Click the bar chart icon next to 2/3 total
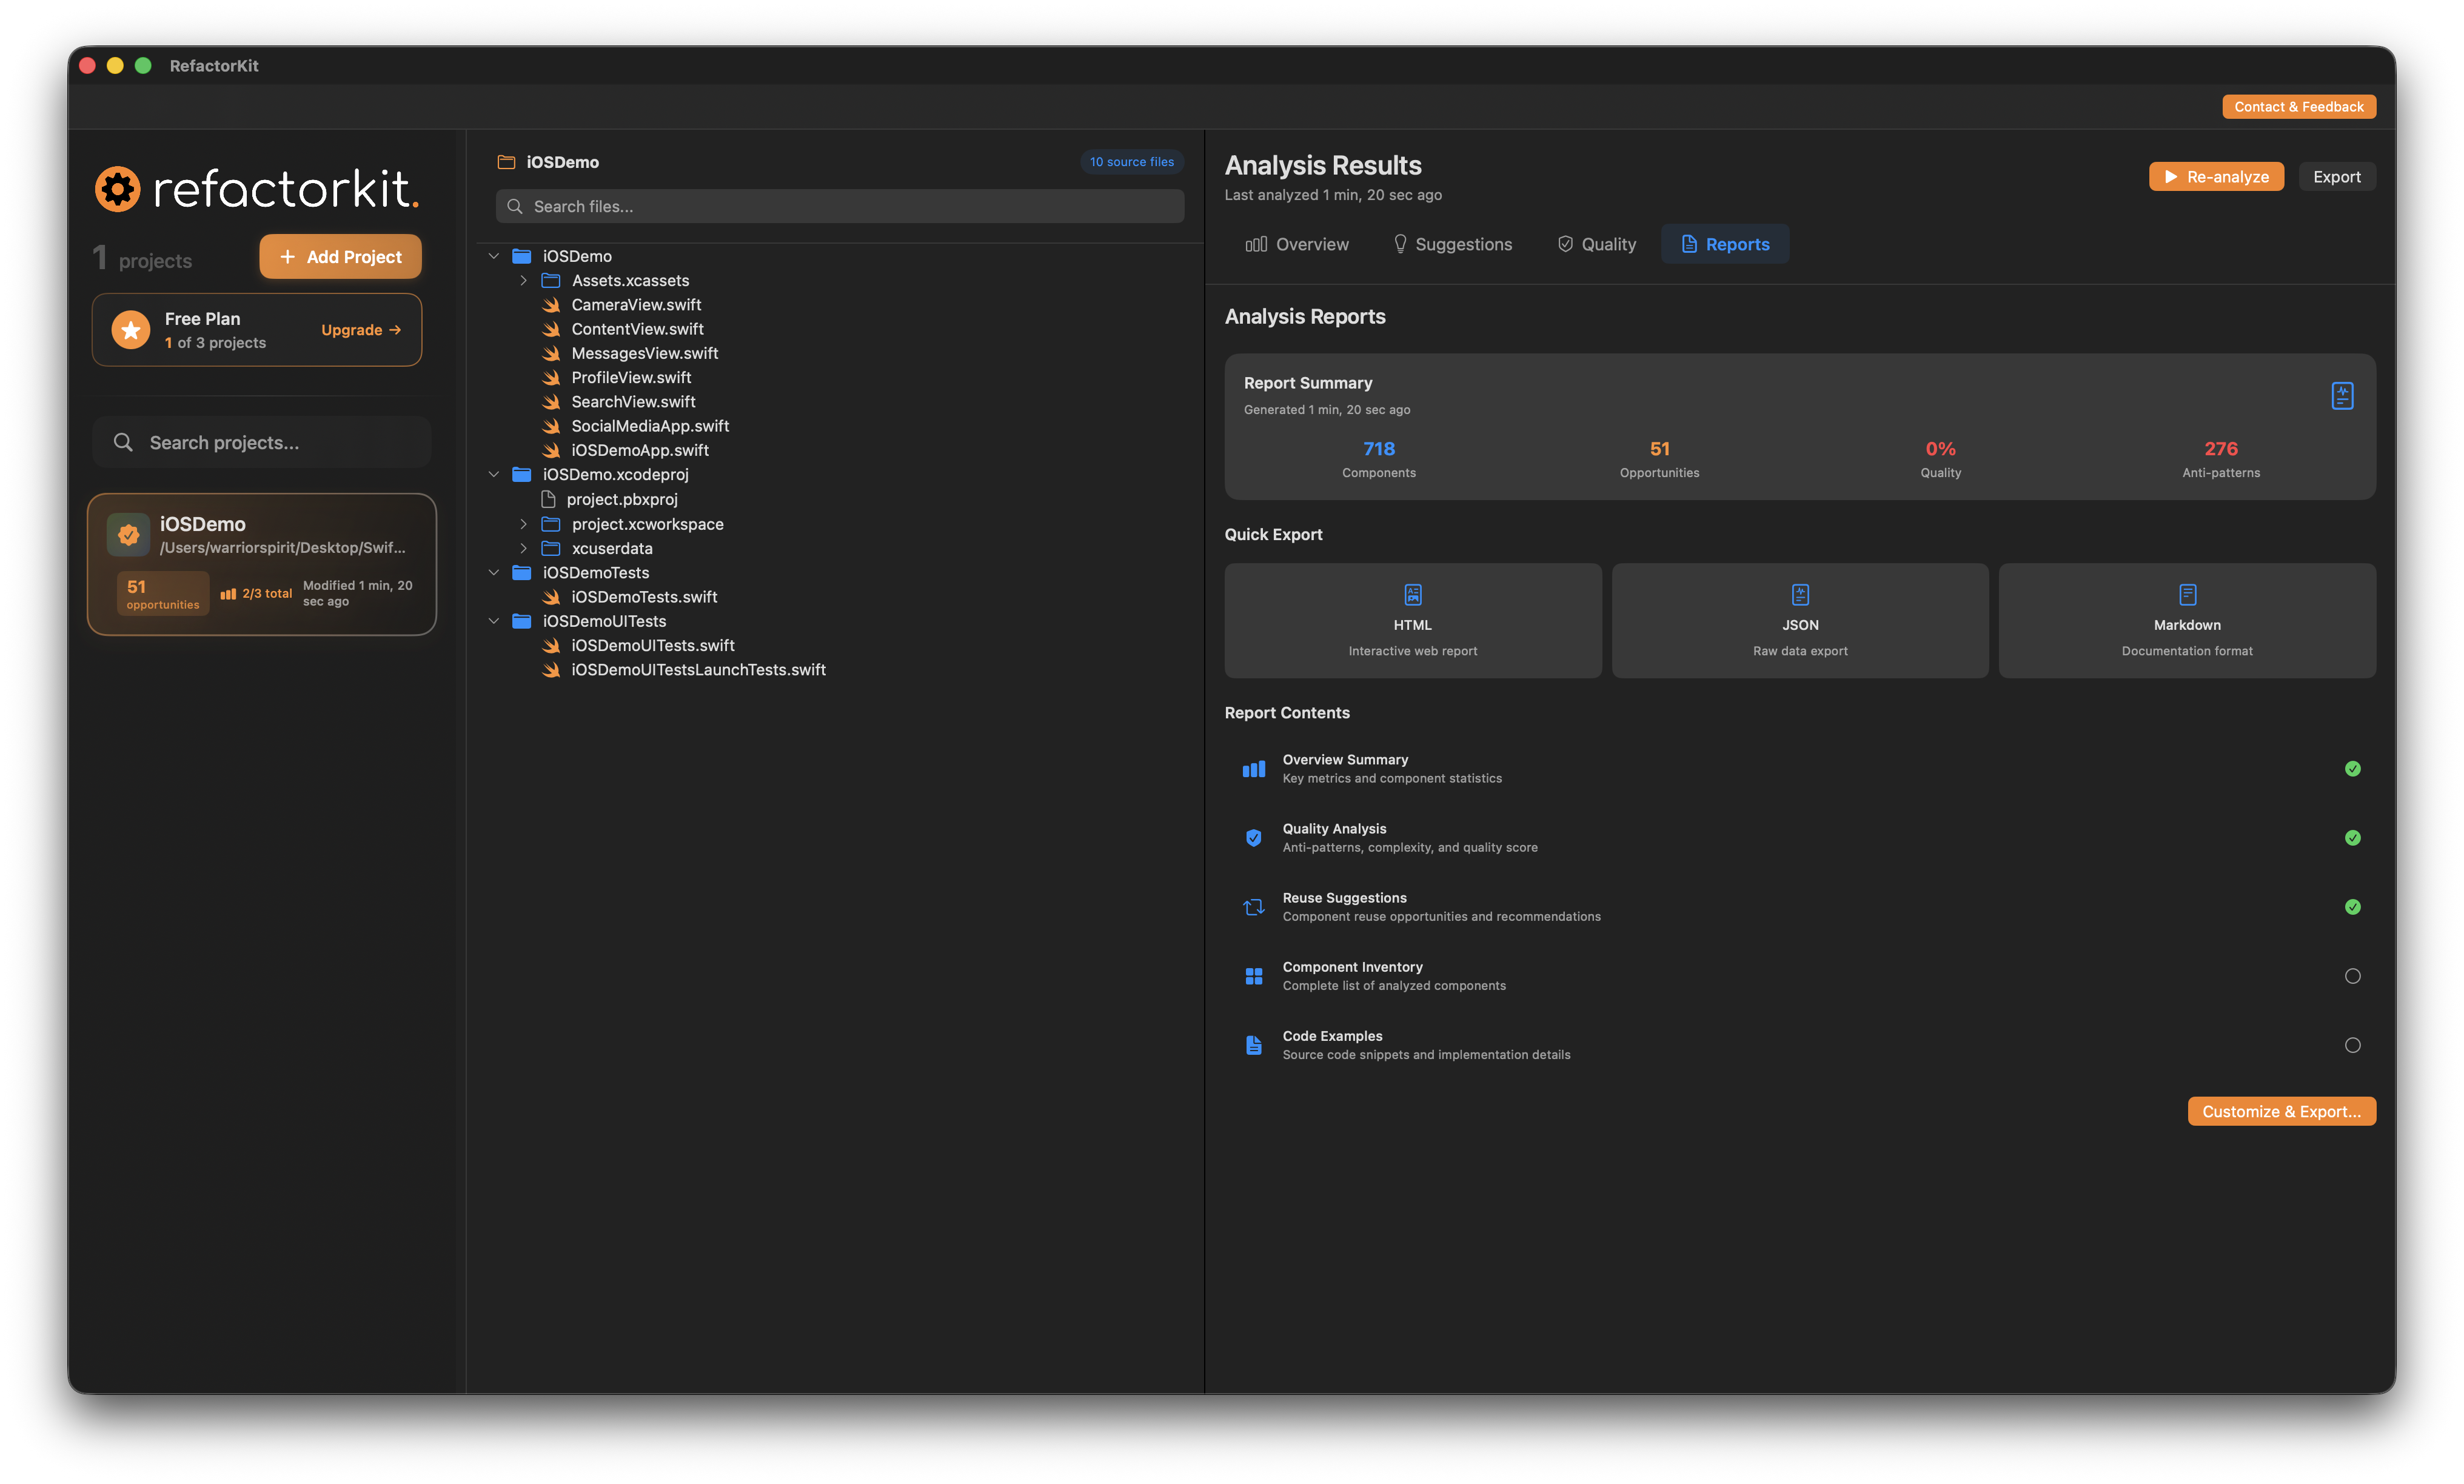The image size is (2464, 1484). tap(228, 594)
